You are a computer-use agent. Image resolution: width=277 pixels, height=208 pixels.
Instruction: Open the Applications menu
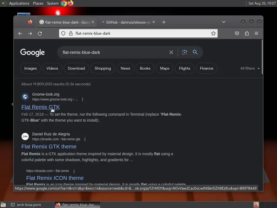coord(19,3)
